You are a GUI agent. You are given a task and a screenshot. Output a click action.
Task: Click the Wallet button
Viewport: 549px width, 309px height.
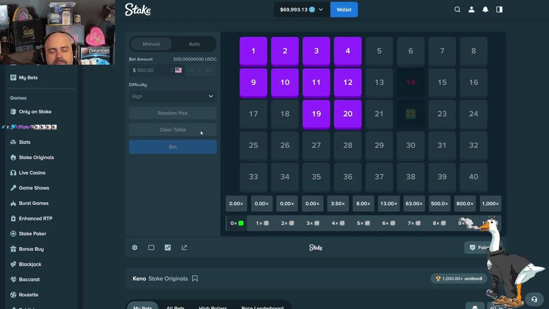click(344, 9)
